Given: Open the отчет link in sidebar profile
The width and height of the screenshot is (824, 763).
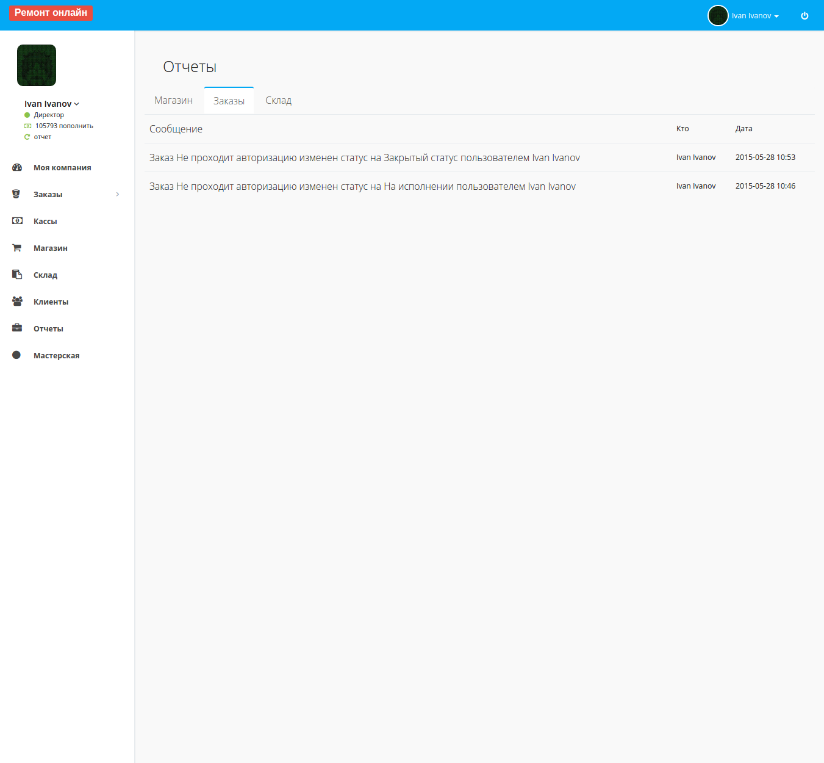Looking at the screenshot, I should (43, 137).
